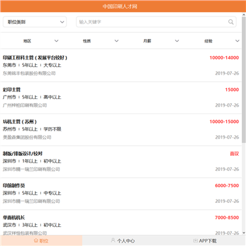The image size is (246, 246).
Task: Open the 制版/排版设计/校对 job posting
Action: 121,161
